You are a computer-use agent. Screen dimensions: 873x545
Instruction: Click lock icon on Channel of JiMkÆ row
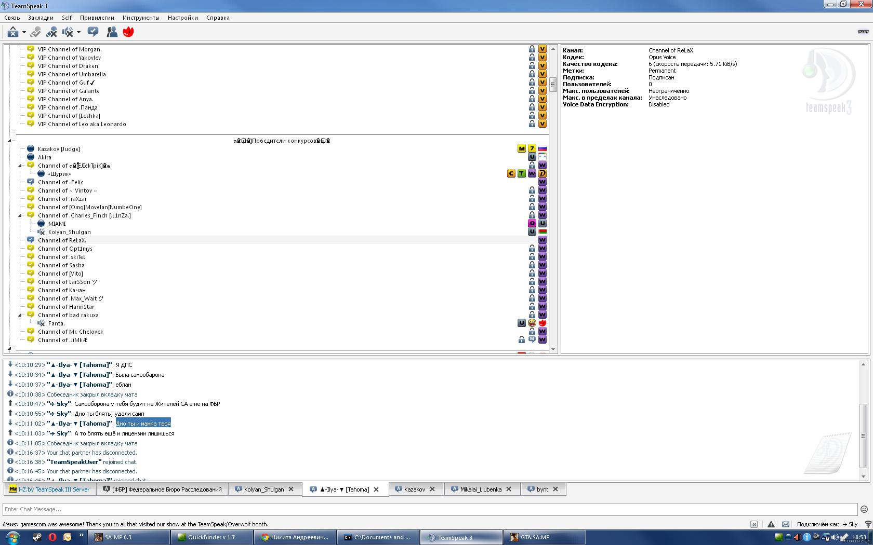[x=522, y=340]
